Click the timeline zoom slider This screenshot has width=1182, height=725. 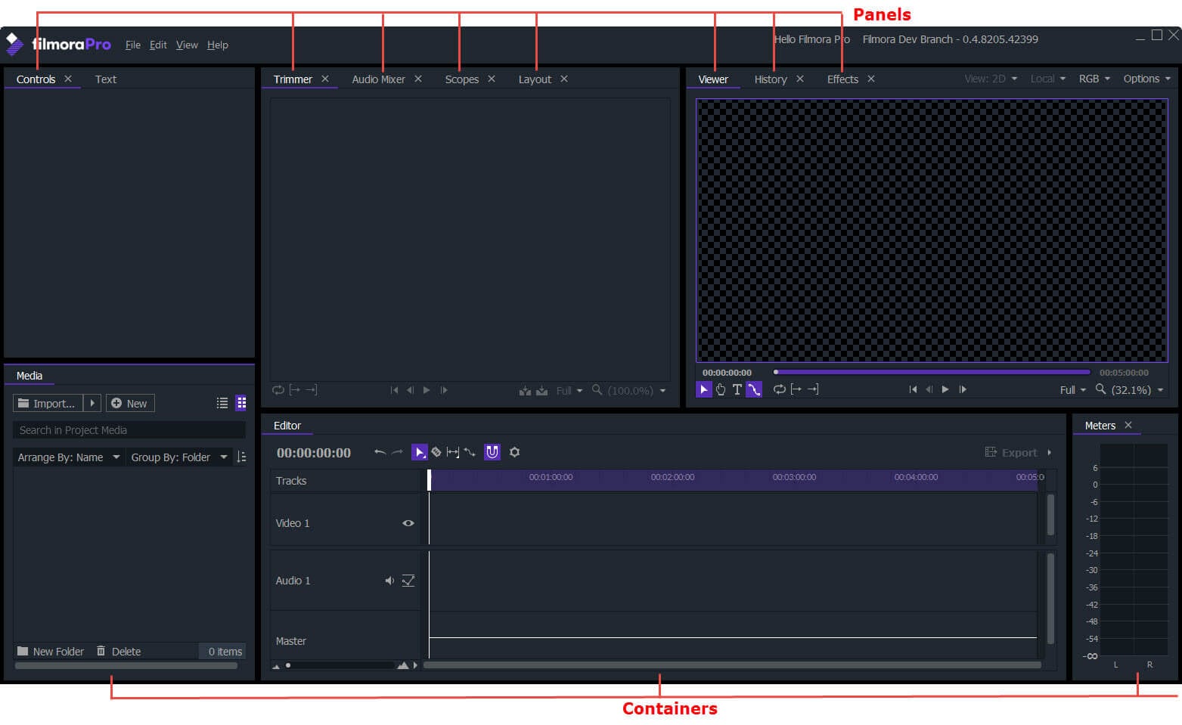point(340,665)
